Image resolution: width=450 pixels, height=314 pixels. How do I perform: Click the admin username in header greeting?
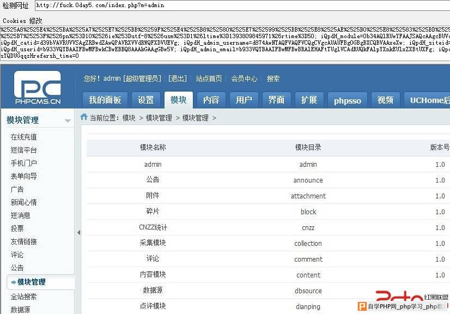pyautogui.click(x=112, y=78)
